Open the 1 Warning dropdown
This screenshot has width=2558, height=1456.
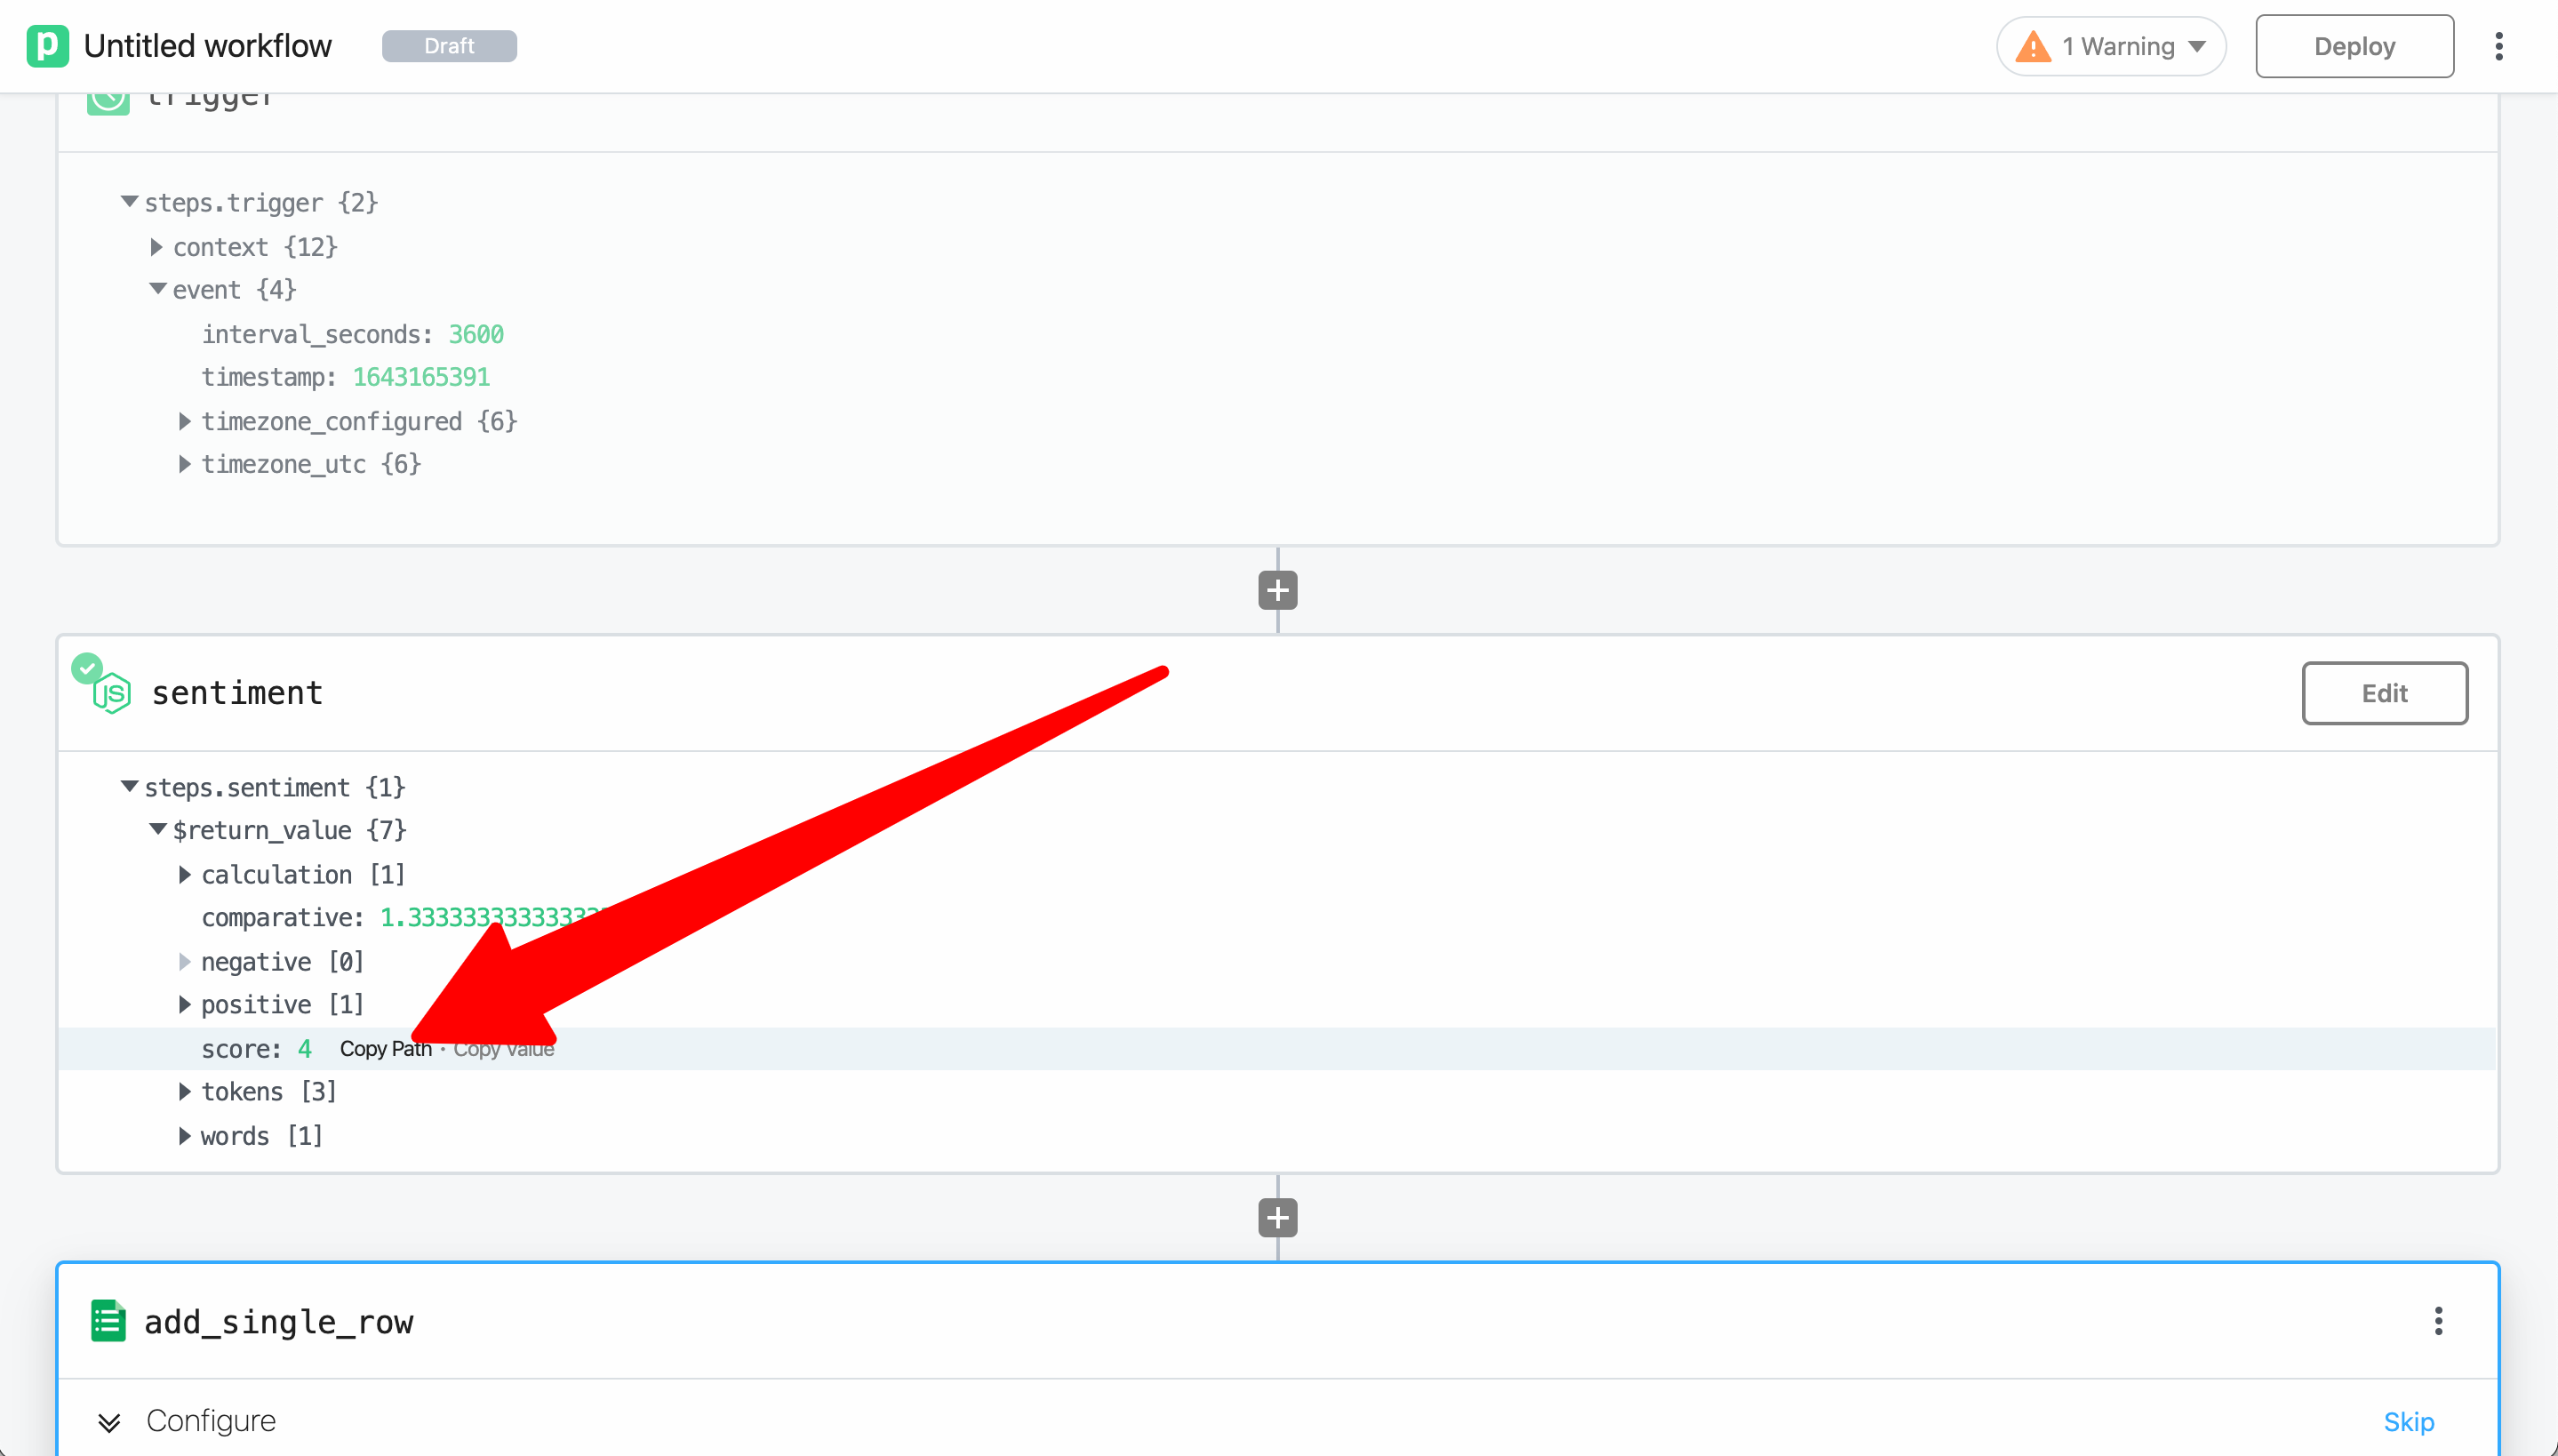coord(2111,46)
